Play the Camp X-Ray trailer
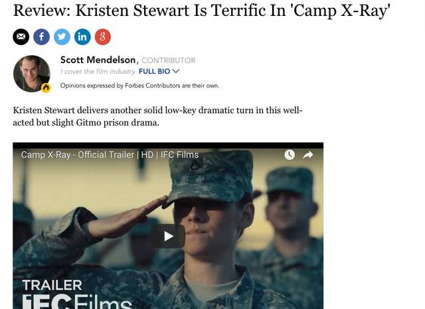 point(168,236)
